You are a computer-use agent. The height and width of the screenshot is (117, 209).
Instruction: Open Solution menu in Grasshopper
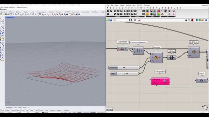point(128,5)
